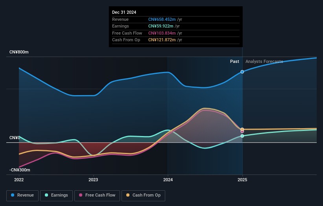The image size is (323, 206).
Task: Click the Analysts Forecasts label
Action: [x=264, y=62]
